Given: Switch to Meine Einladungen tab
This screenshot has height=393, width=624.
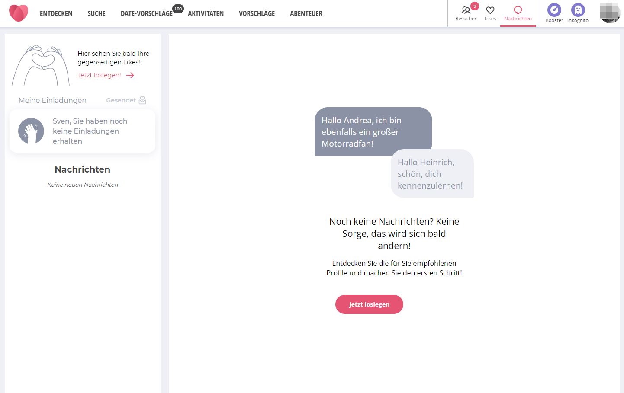Looking at the screenshot, I should click(52, 100).
